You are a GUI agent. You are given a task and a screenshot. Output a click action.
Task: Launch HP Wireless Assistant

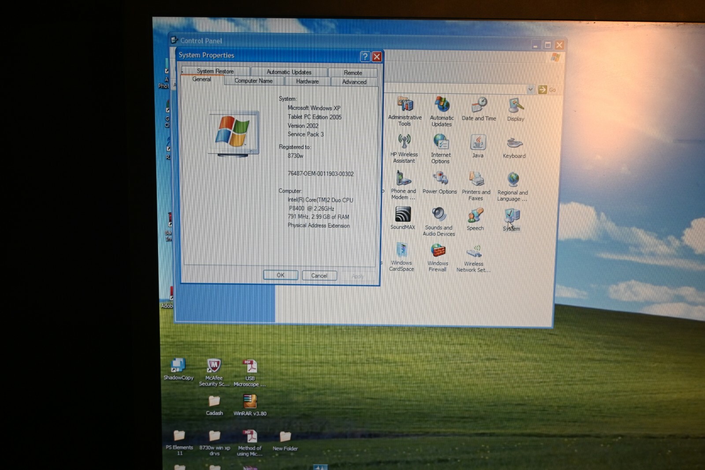[x=404, y=149]
